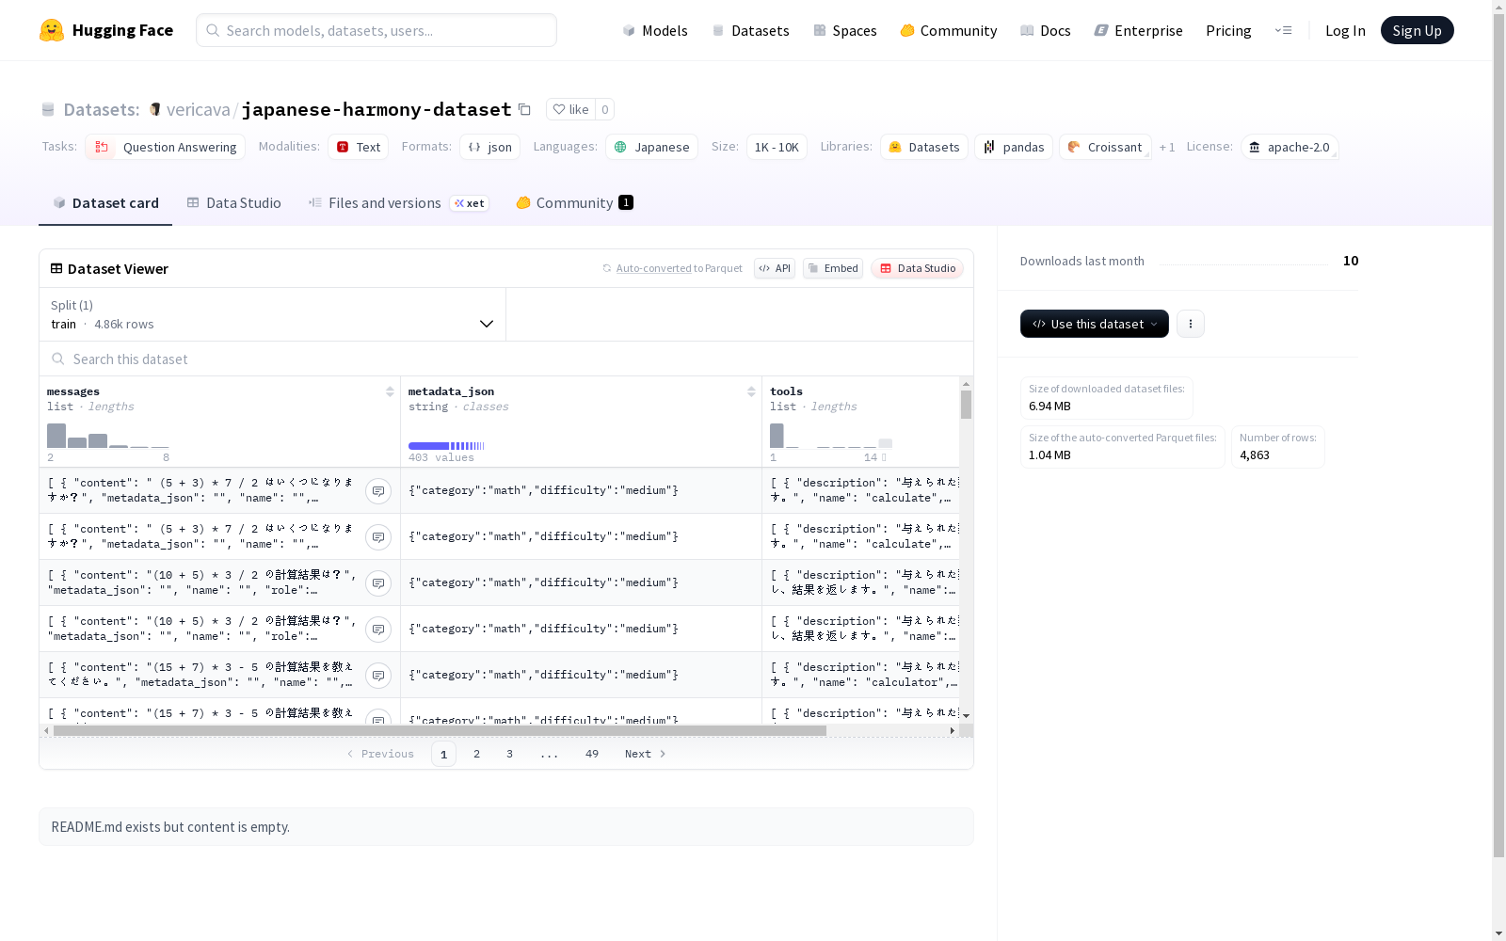This screenshot has height=941, width=1506.
Task: Click the tools lengths histogram
Action: [830, 436]
